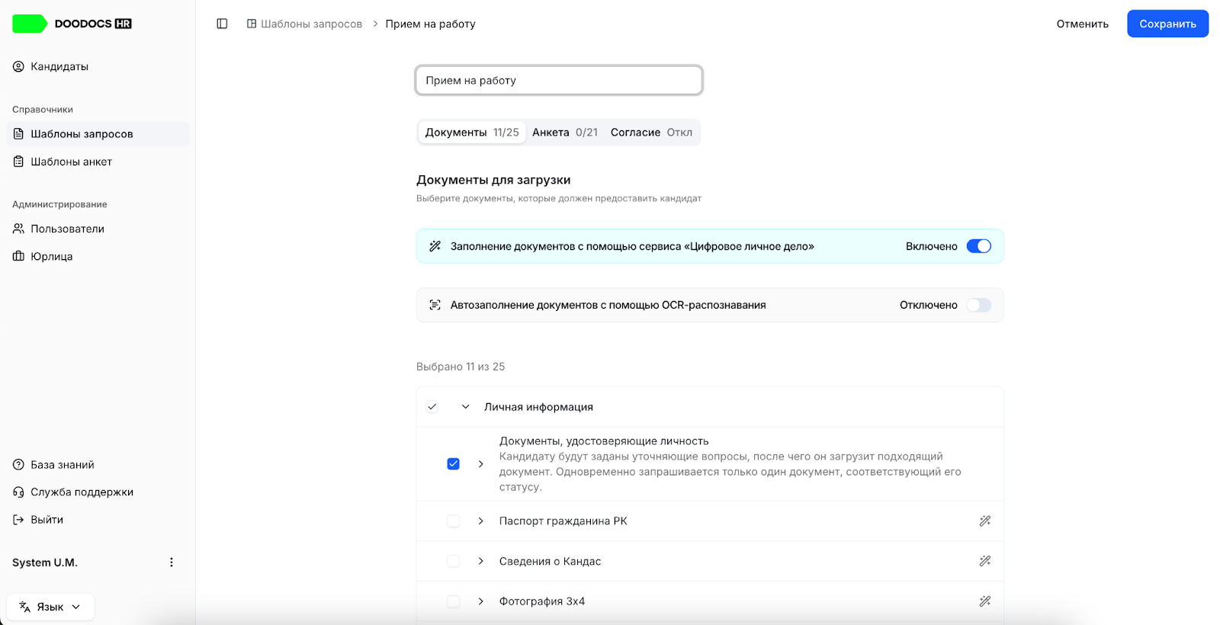
Task: Click the Doodocs HR logo
Action: 72,24
